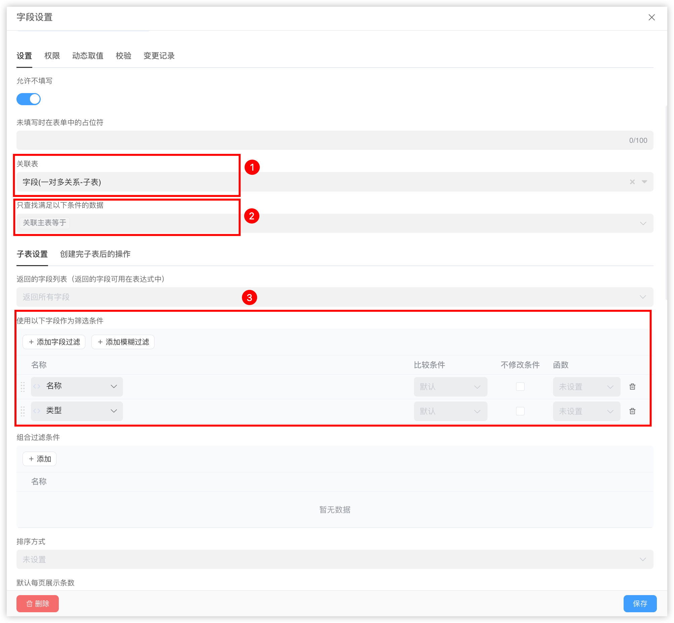Check 不修改条件 box for 名称 row
Screen dimensions: 674x623
tap(520, 387)
